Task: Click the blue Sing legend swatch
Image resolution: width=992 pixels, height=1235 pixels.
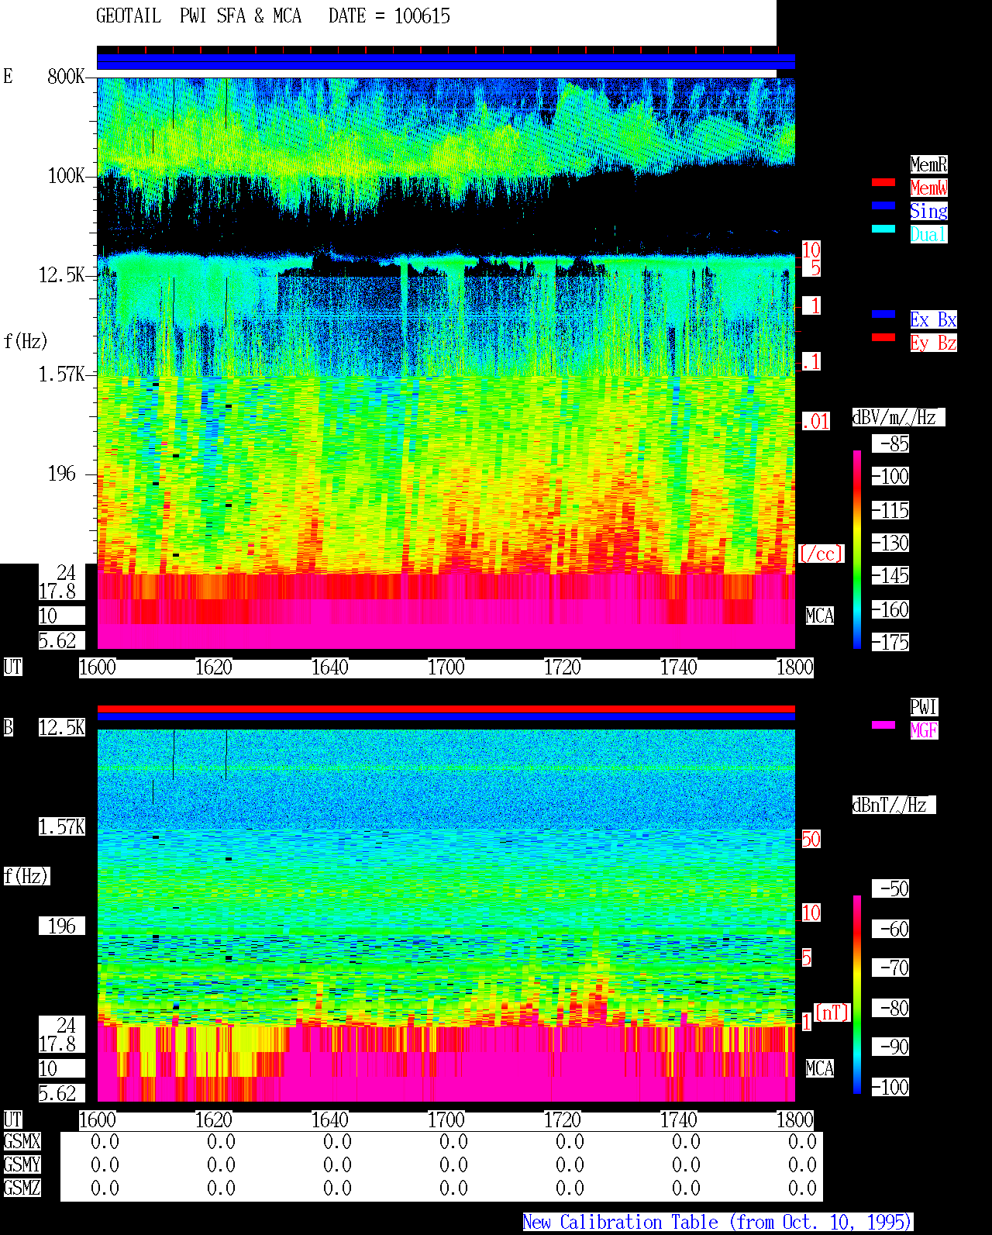Action: [883, 205]
